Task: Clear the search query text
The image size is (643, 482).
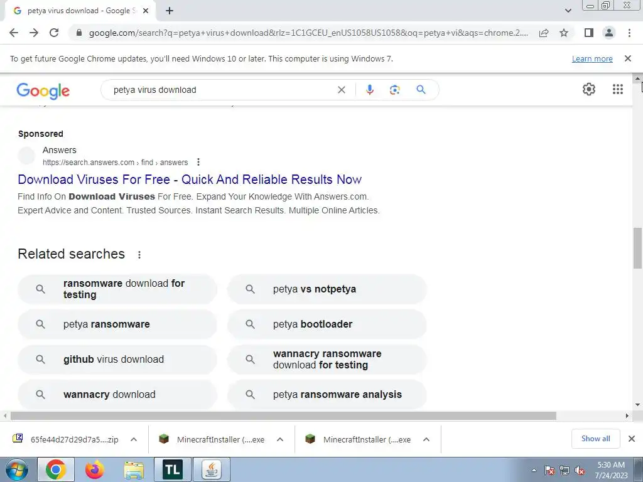Action: coord(341,90)
